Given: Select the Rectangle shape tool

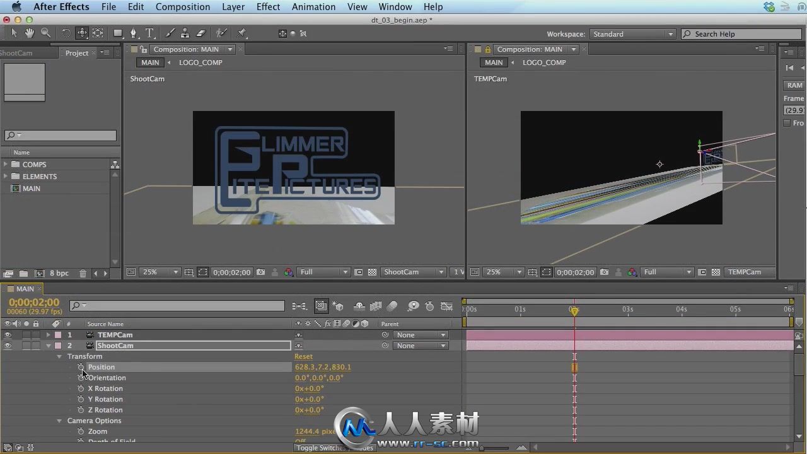Looking at the screenshot, I should coord(118,33).
